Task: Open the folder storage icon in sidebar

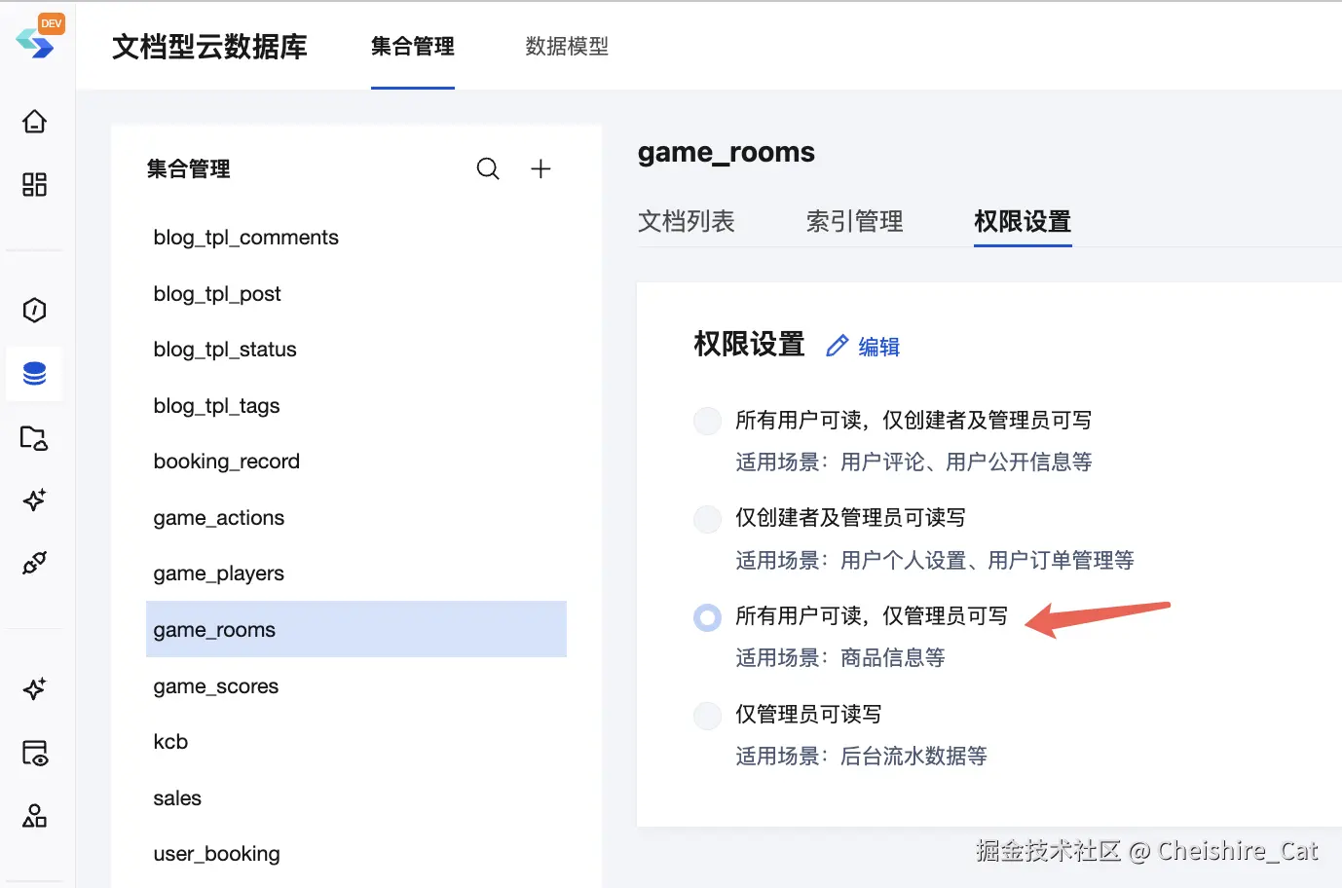Action: click(35, 437)
